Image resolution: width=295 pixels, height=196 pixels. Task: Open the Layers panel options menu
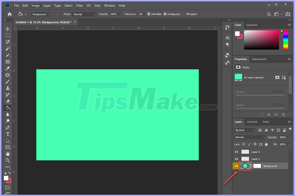[x=289, y=122]
